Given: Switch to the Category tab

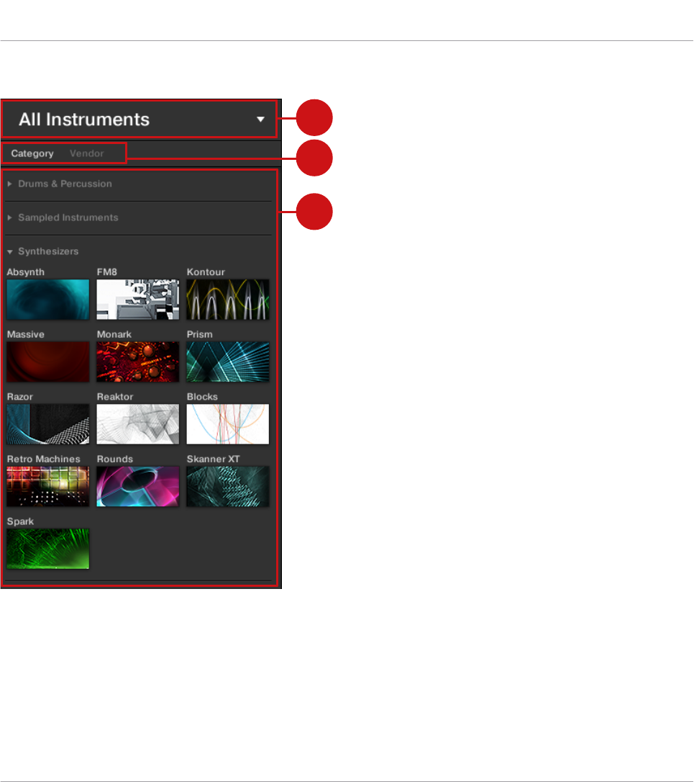Looking at the screenshot, I should pyautogui.click(x=32, y=153).
